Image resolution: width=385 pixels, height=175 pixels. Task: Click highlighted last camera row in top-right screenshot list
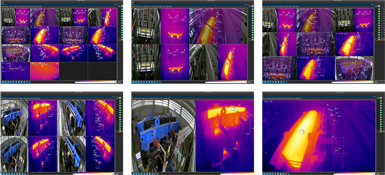coord(379,39)
